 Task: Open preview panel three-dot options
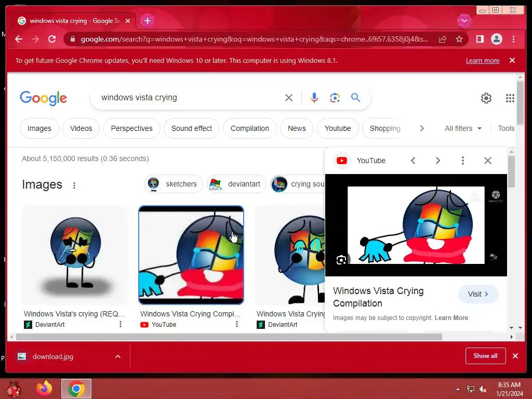point(463,161)
